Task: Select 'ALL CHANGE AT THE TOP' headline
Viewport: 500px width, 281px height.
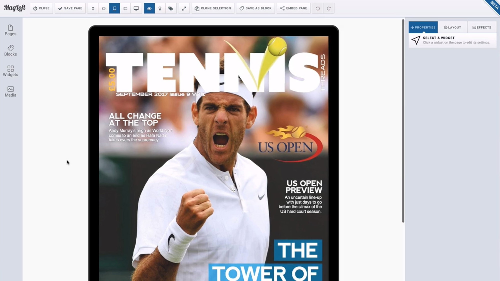Action: click(x=135, y=119)
